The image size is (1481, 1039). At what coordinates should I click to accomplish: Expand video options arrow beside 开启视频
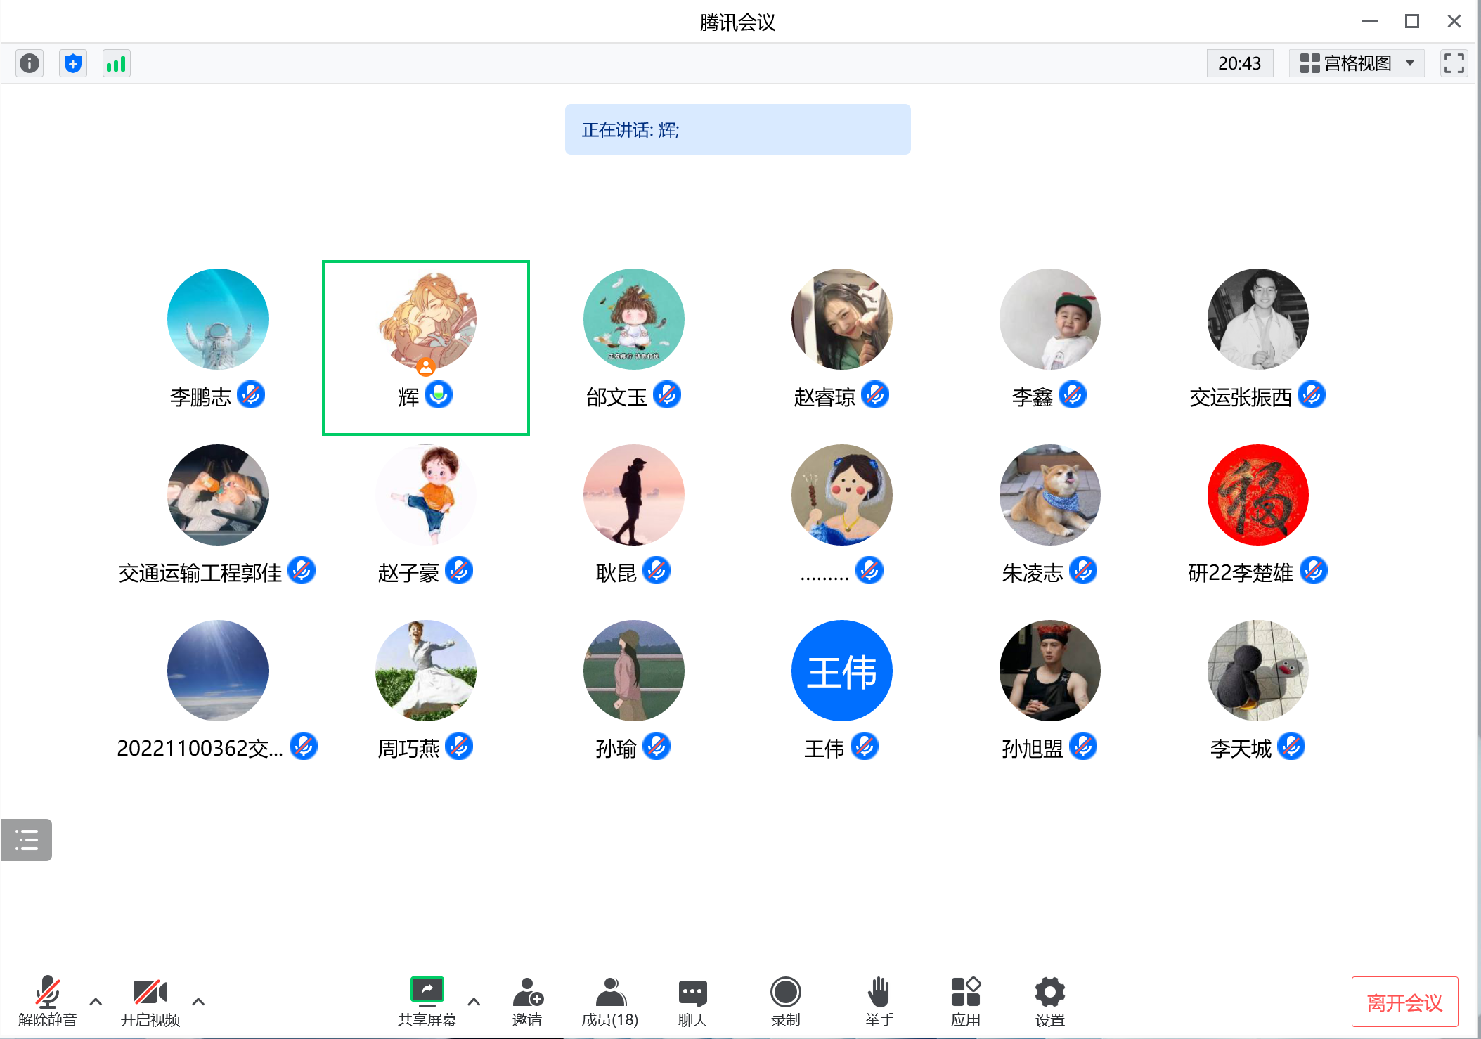tap(198, 1001)
